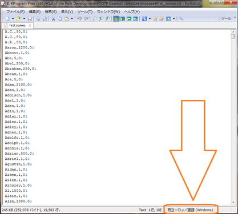Click the EmEditor title bar app icon
This screenshot has width=238, height=214.
click(3, 3)
